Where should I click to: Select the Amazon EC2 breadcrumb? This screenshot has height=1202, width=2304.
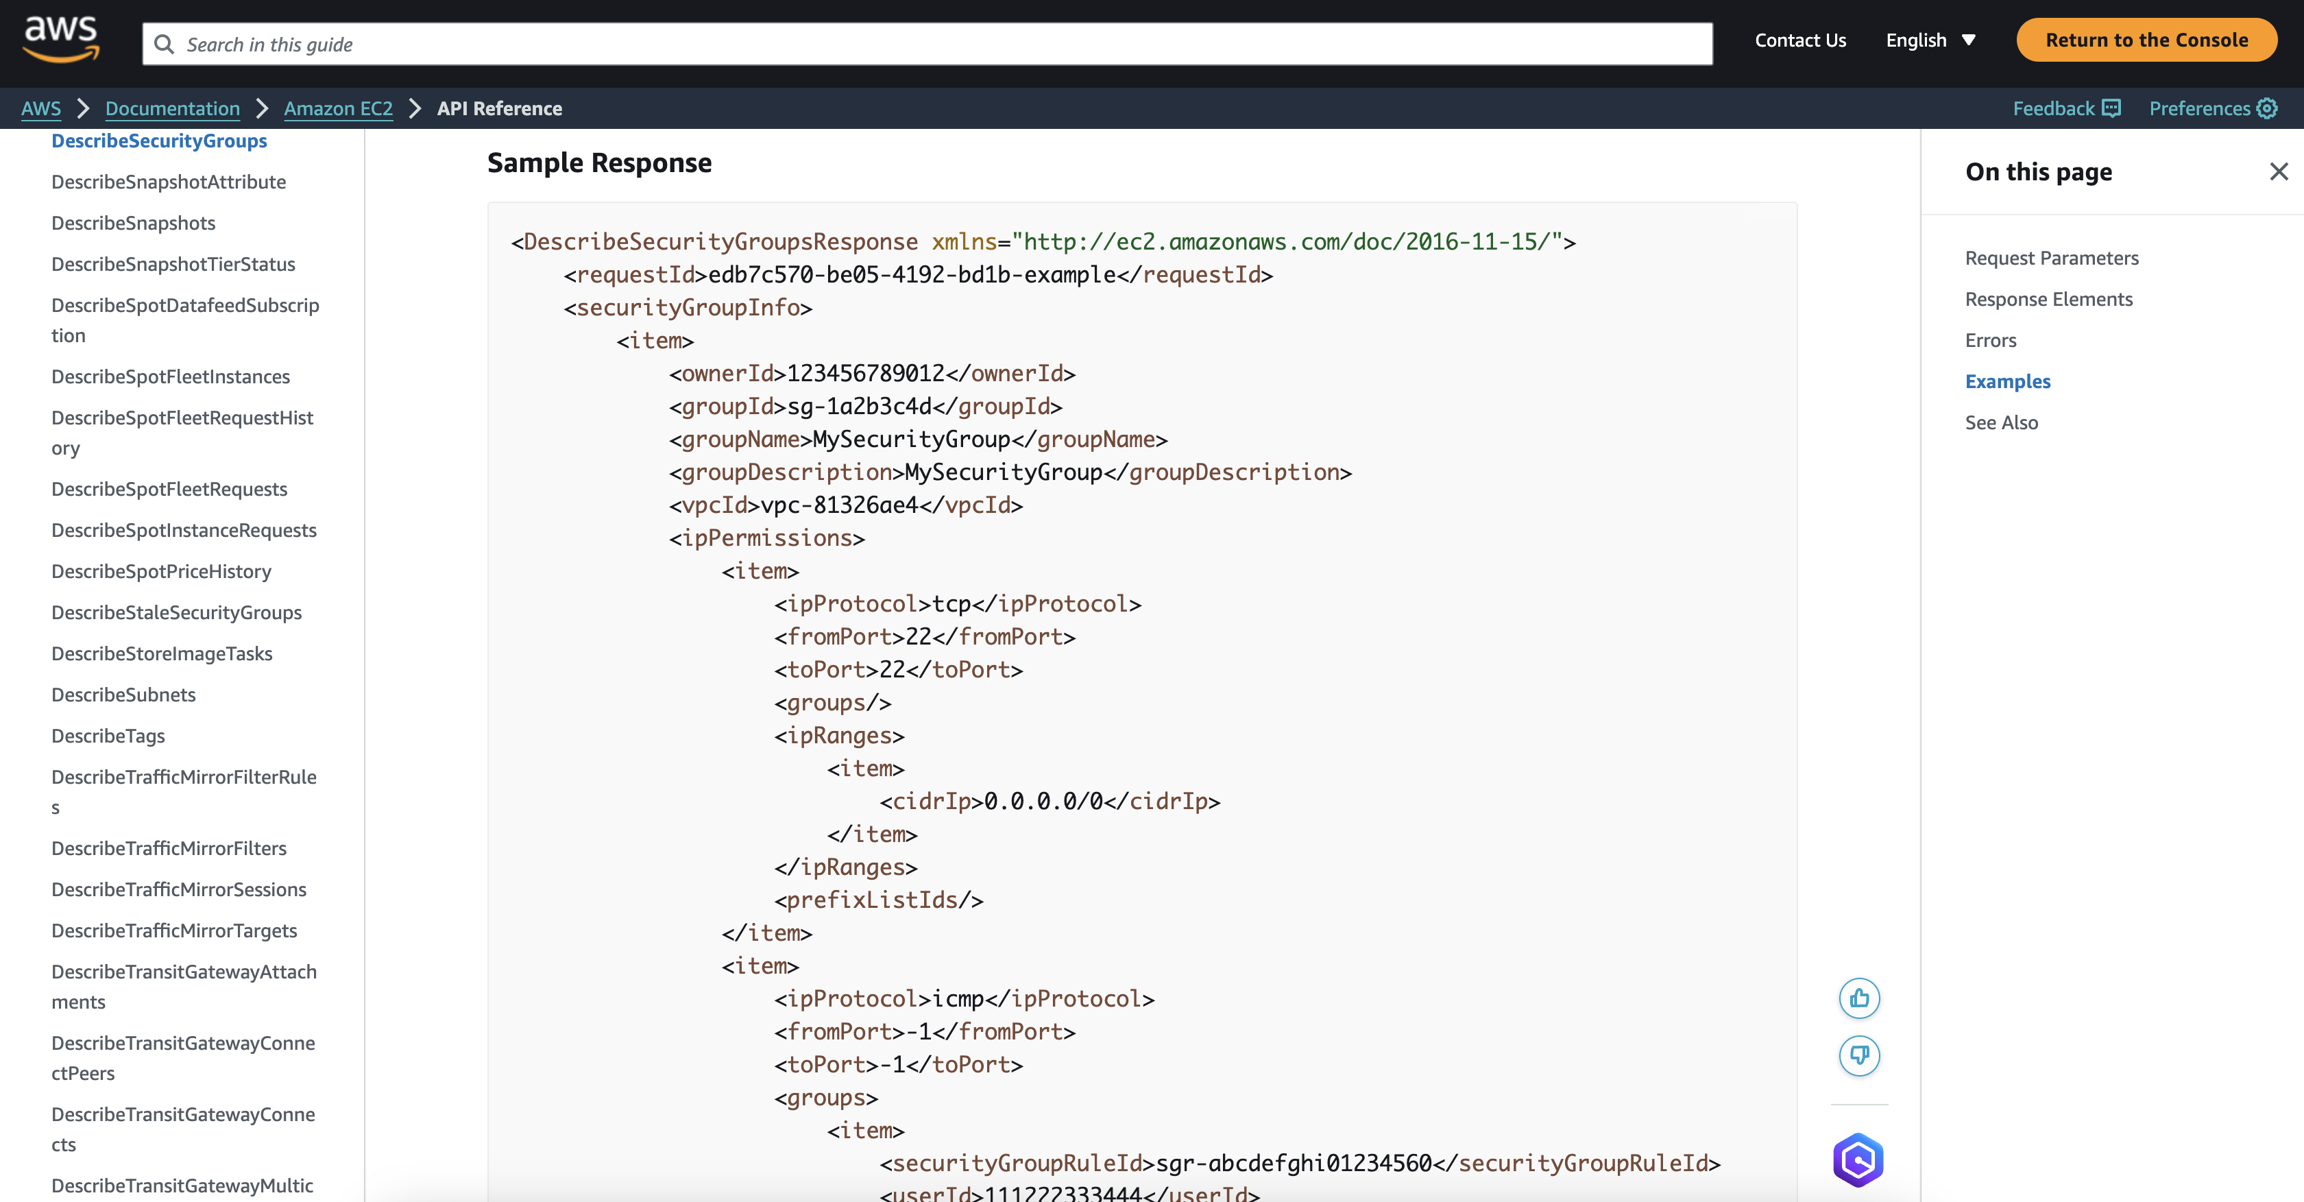click(338, 108)
